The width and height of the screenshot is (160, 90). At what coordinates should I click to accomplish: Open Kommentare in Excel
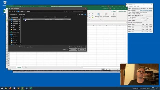click(x=122, y=11)
